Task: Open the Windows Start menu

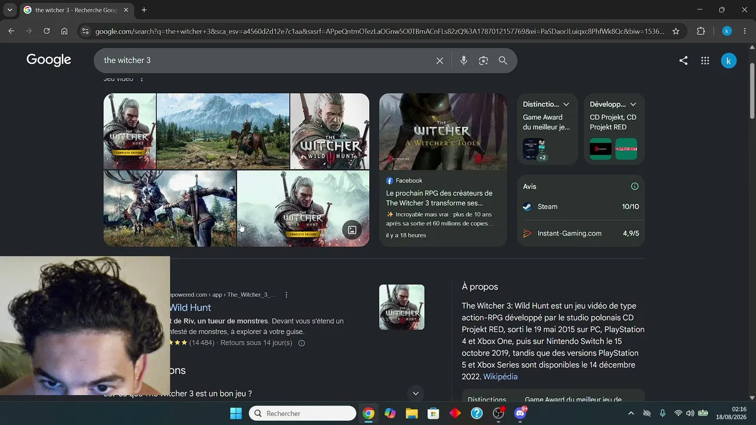Action: 236,413
